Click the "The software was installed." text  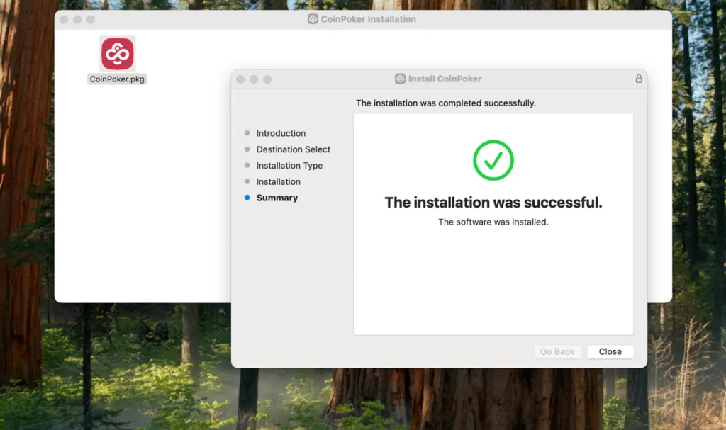(x=493, y=222)
